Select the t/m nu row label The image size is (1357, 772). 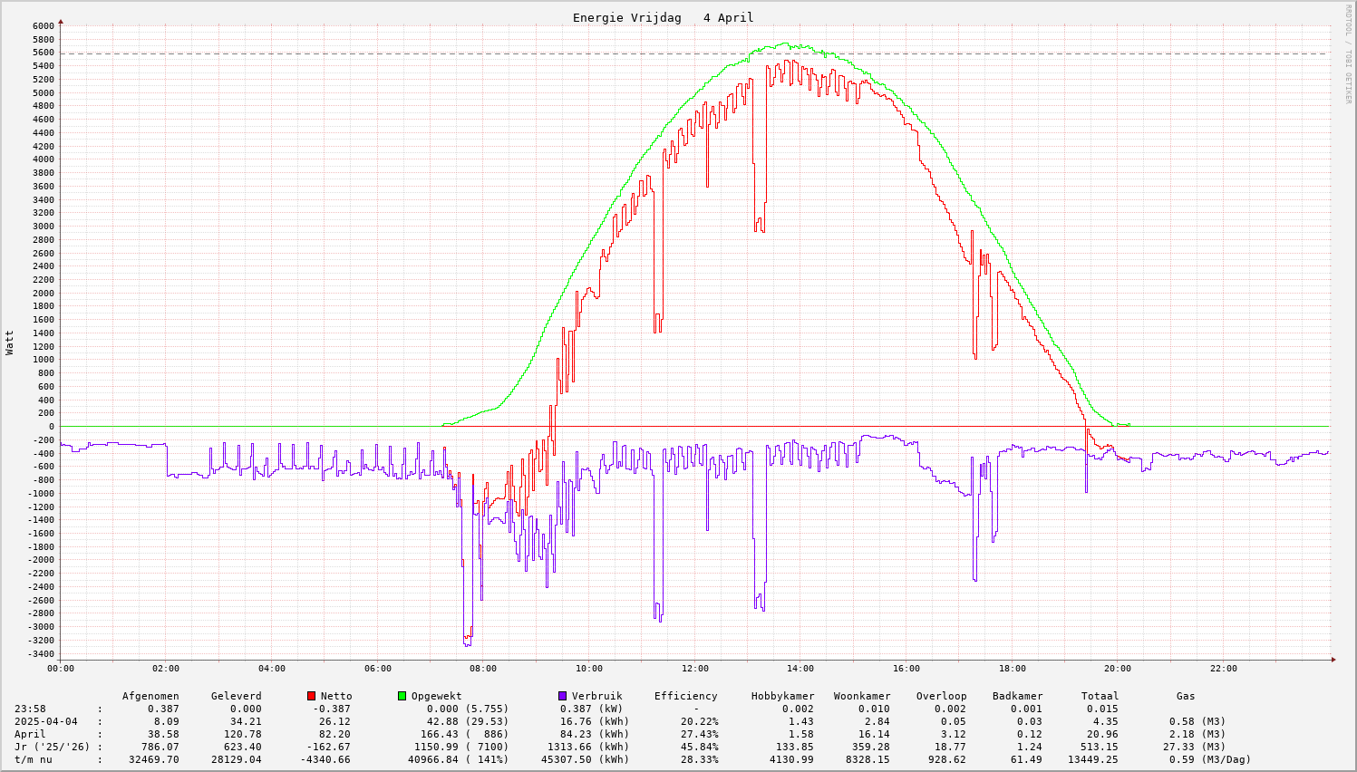coord(34,759)
